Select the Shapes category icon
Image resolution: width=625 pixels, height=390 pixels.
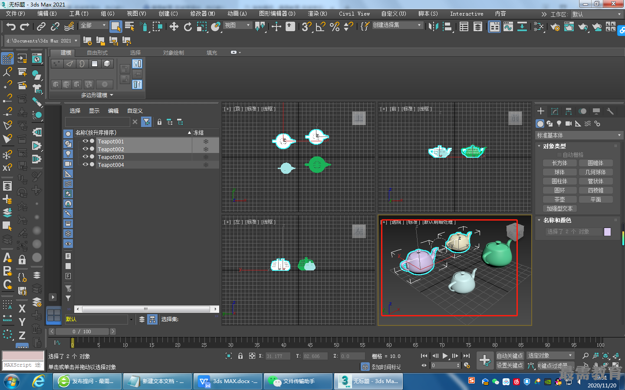[x=549, y=123]
